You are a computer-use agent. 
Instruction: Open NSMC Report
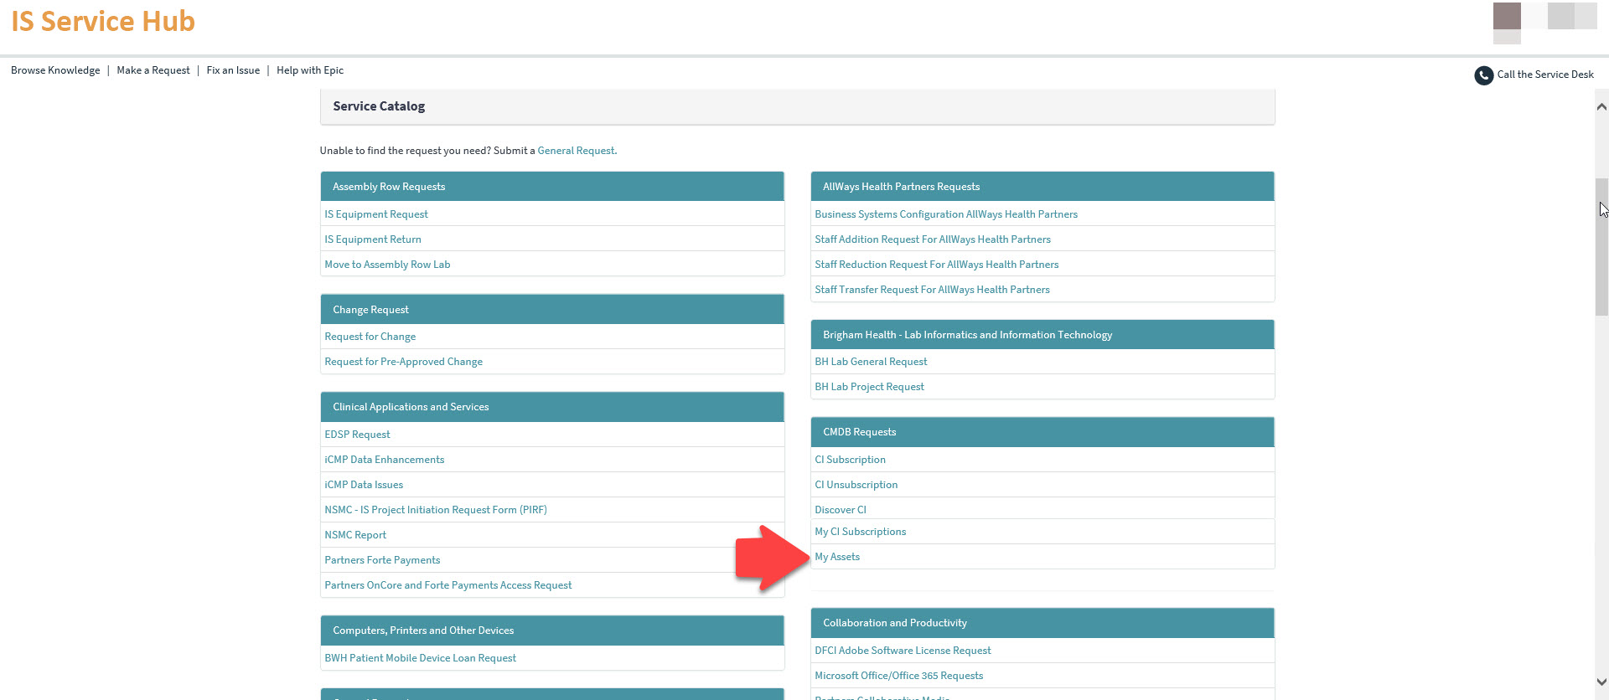355,535
